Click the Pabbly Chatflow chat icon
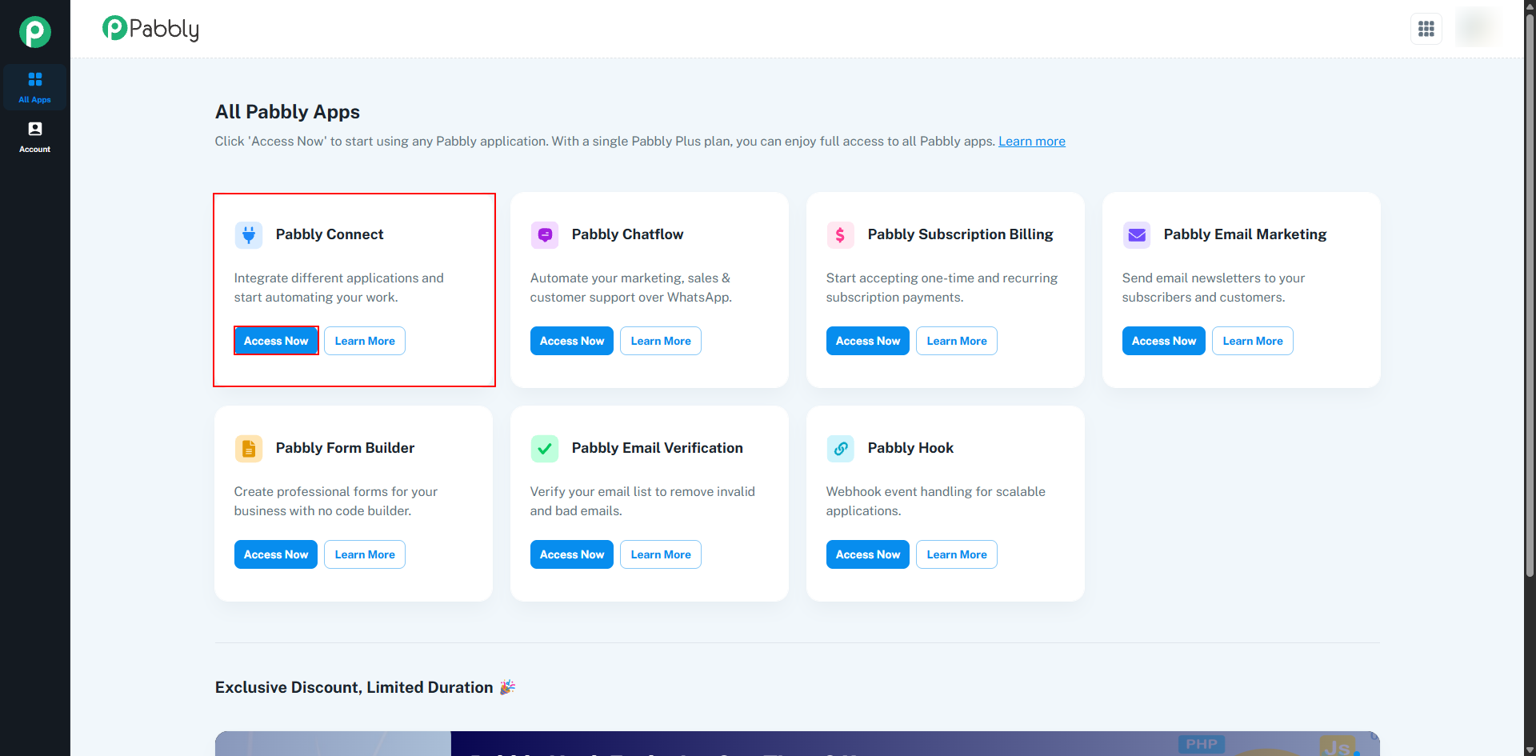Viewport: 1536px width, 756px height. pyautogui.click(x=545, y=234)
